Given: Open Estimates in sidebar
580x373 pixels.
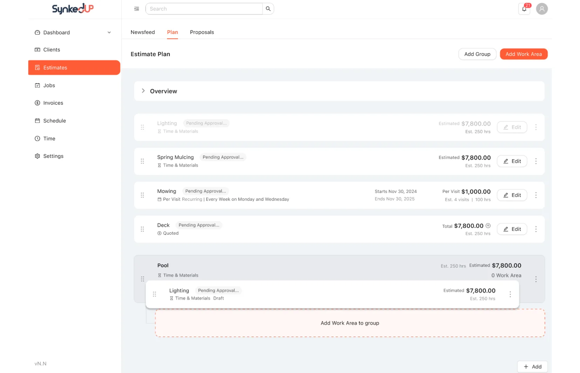Looking at the screenshot, I should pos(74,68).
